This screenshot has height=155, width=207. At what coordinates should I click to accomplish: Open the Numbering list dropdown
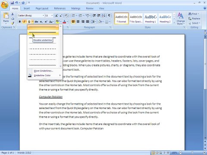[x=83, y=15]
